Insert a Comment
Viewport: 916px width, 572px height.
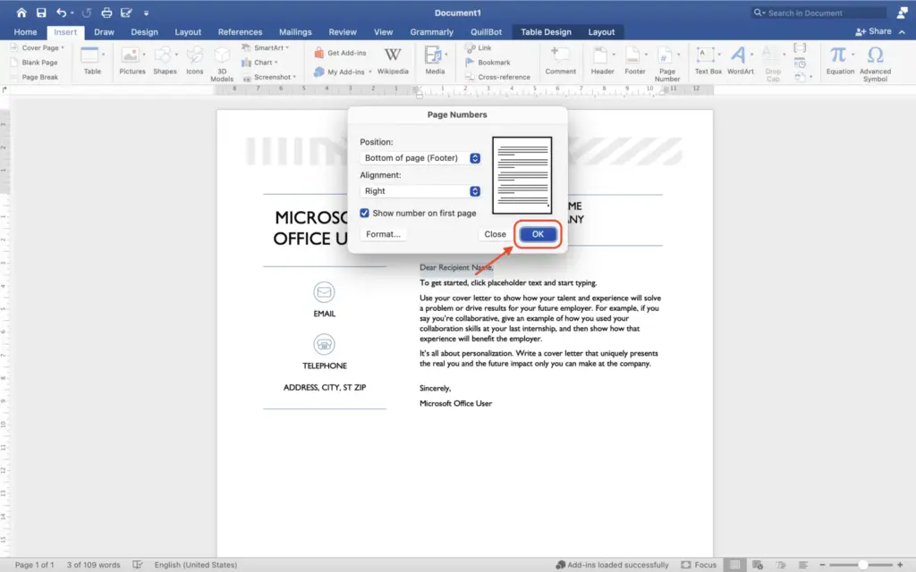coord(560,60)
